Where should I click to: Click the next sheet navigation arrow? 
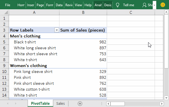[15, 104]
